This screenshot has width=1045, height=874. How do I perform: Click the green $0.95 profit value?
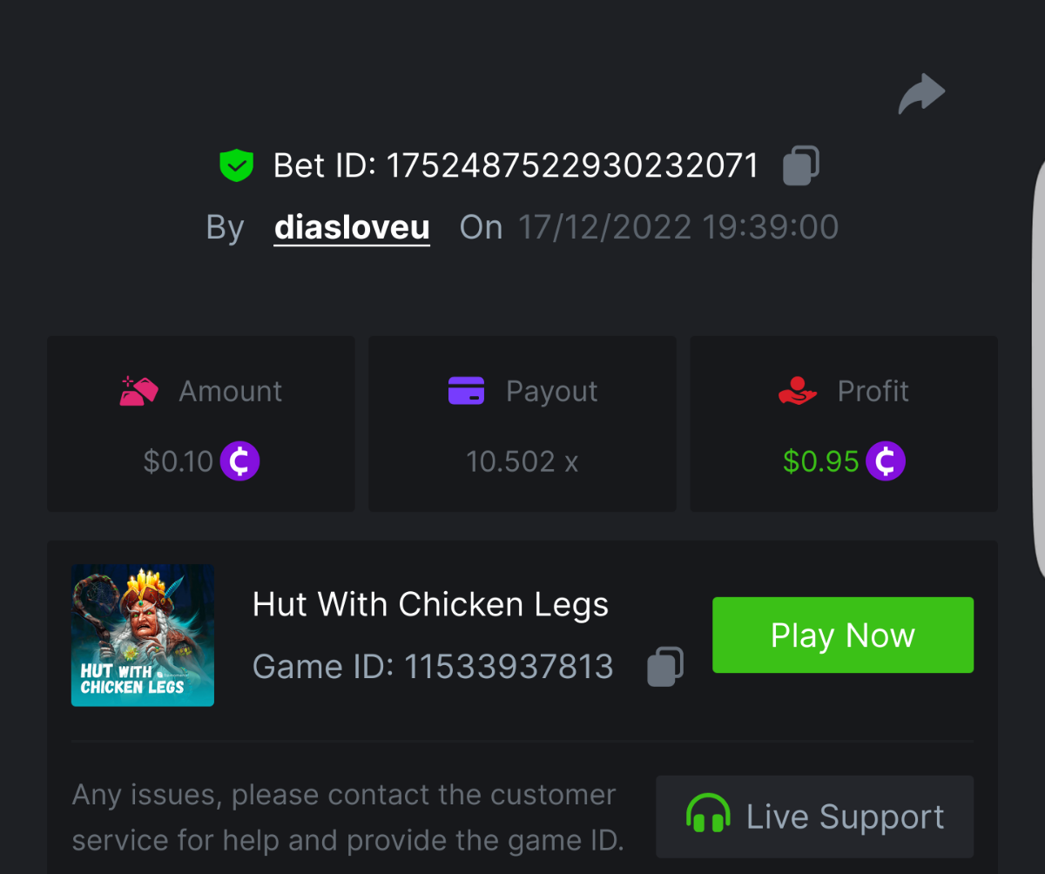(820, 461)
